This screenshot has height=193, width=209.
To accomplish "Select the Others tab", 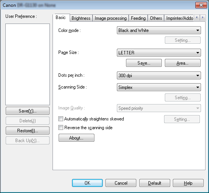I will pos(156,18).
